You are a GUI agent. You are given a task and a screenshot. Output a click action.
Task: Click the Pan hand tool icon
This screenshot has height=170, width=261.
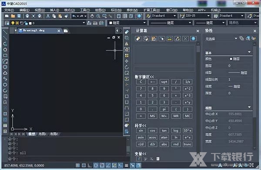tap(92, 16)
